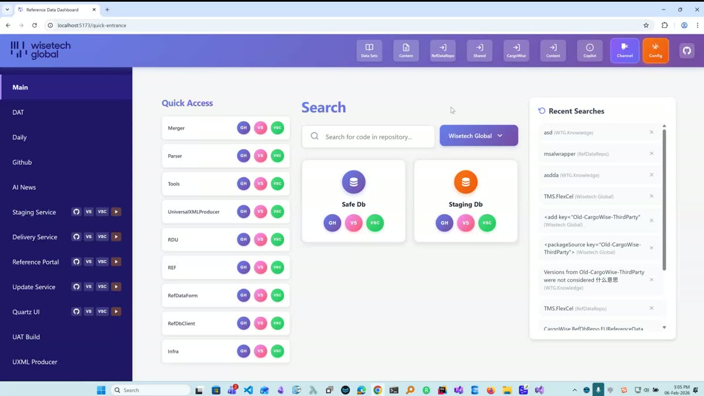Select UAT Build in the sidebar
The width and height of the screenshot is (704, 396).
pyautogui.click(x=66, y=337)
